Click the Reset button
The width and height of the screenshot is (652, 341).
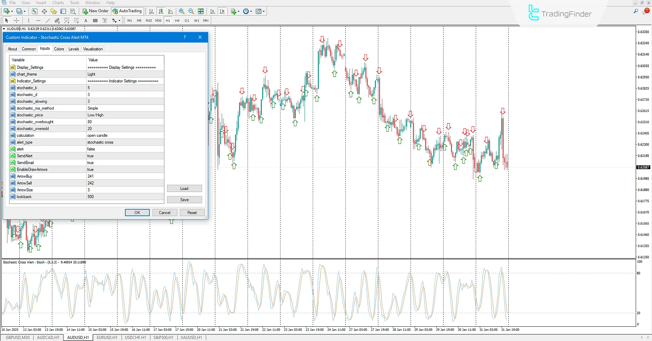click(192, 212)
